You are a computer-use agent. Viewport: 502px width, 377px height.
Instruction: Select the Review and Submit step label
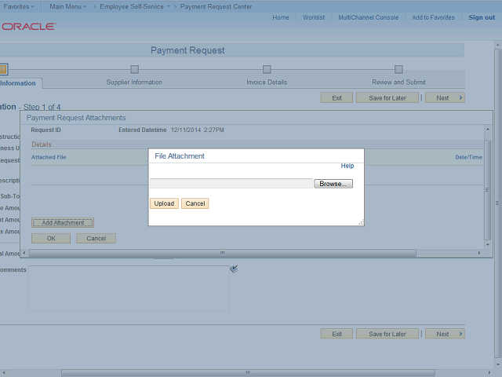pos(399,82)
